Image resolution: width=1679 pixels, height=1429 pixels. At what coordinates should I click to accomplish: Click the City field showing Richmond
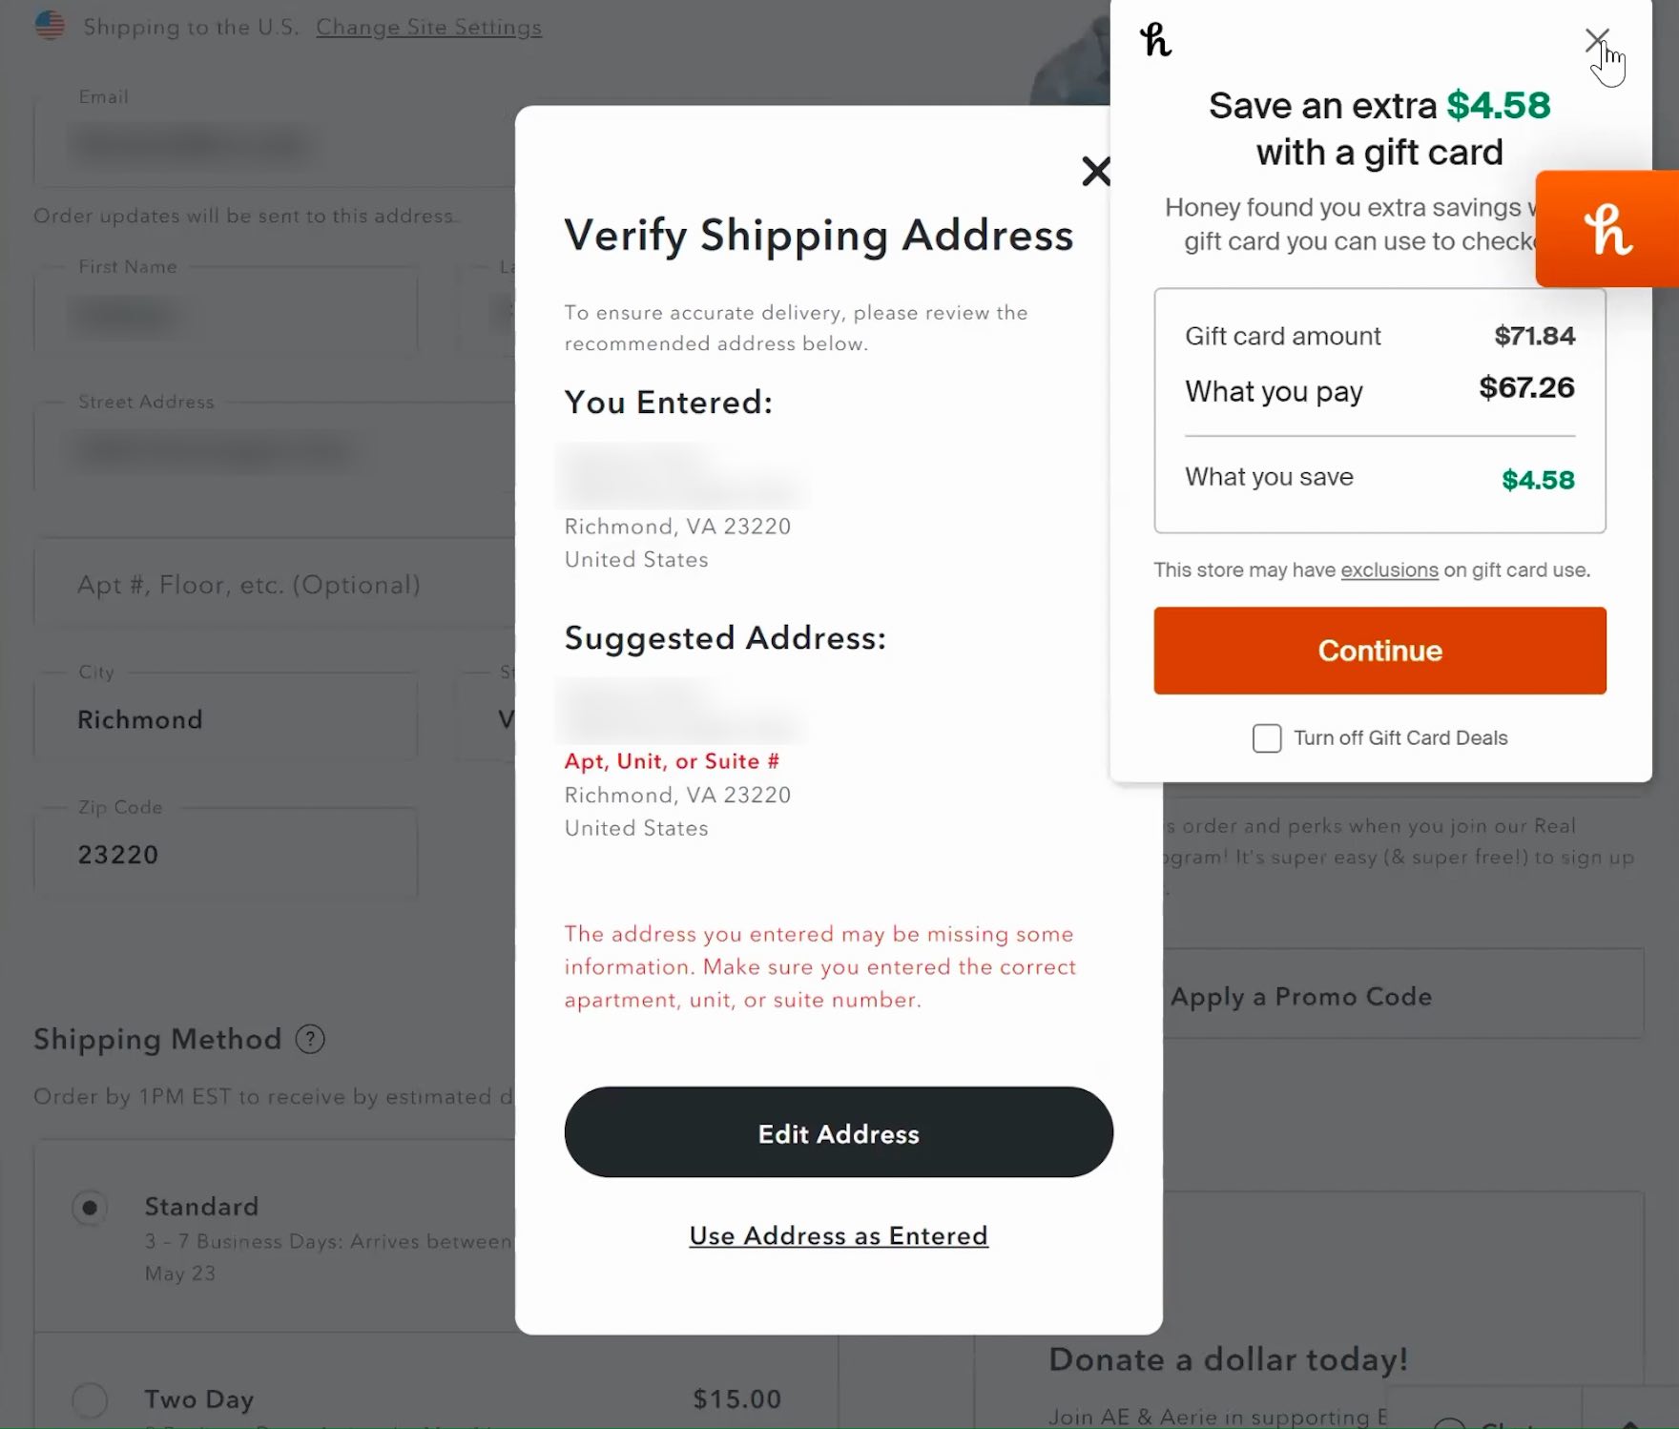225,719
